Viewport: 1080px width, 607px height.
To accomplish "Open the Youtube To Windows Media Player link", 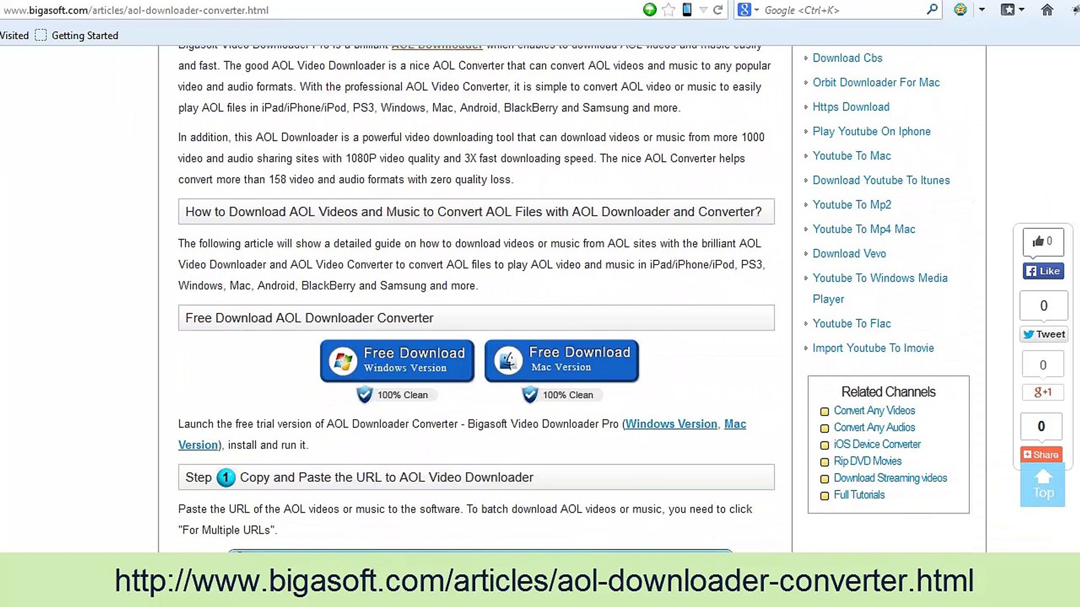I will click(880, 288).
